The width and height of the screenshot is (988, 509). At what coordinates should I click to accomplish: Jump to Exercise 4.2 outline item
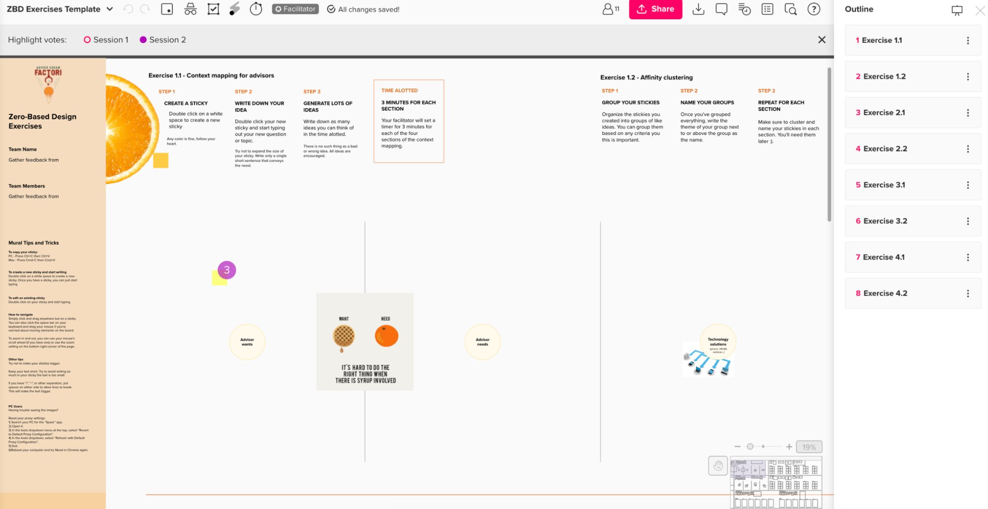point(885,293)
